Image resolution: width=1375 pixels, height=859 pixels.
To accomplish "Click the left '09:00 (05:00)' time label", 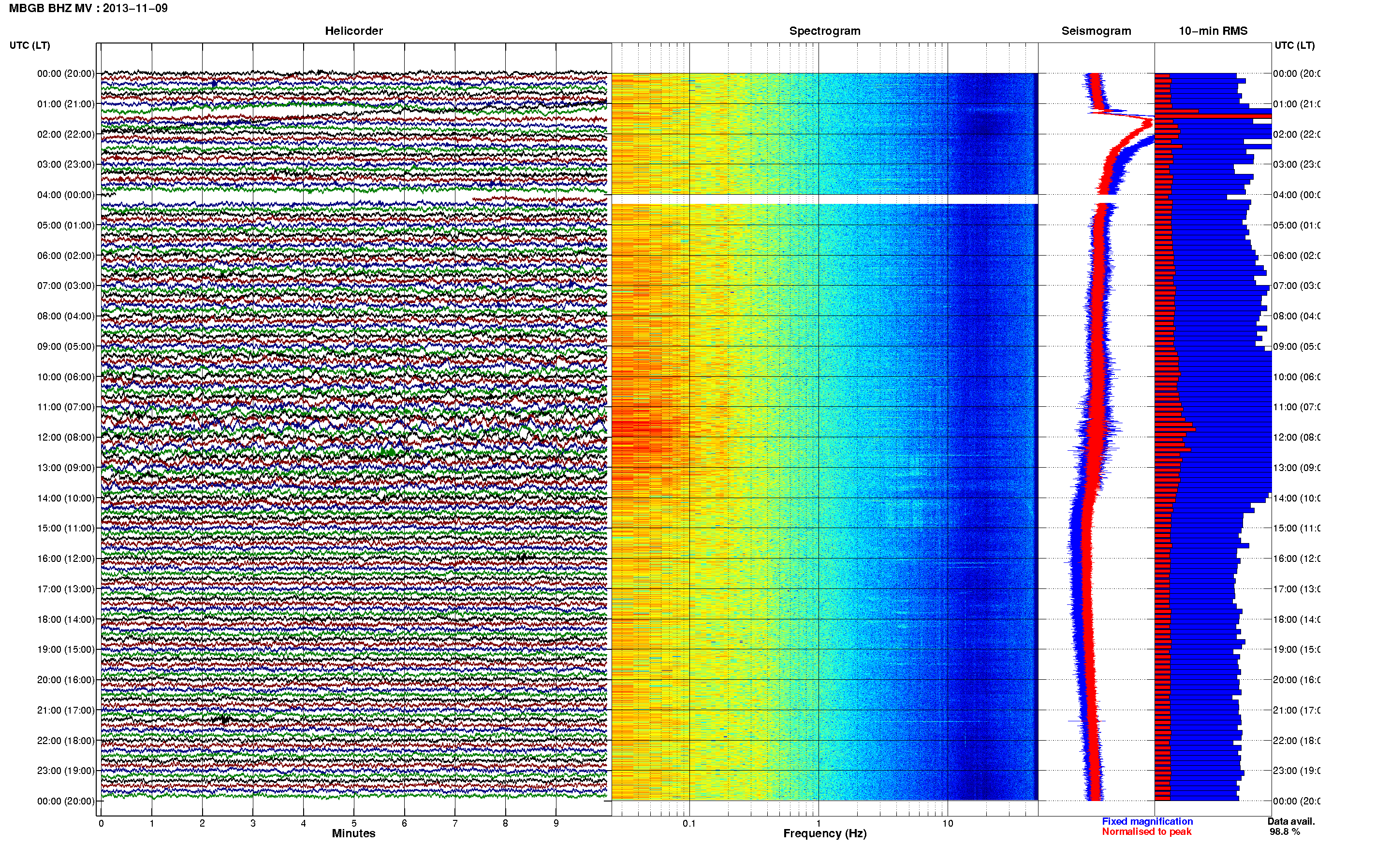I will tap(66, 346).
